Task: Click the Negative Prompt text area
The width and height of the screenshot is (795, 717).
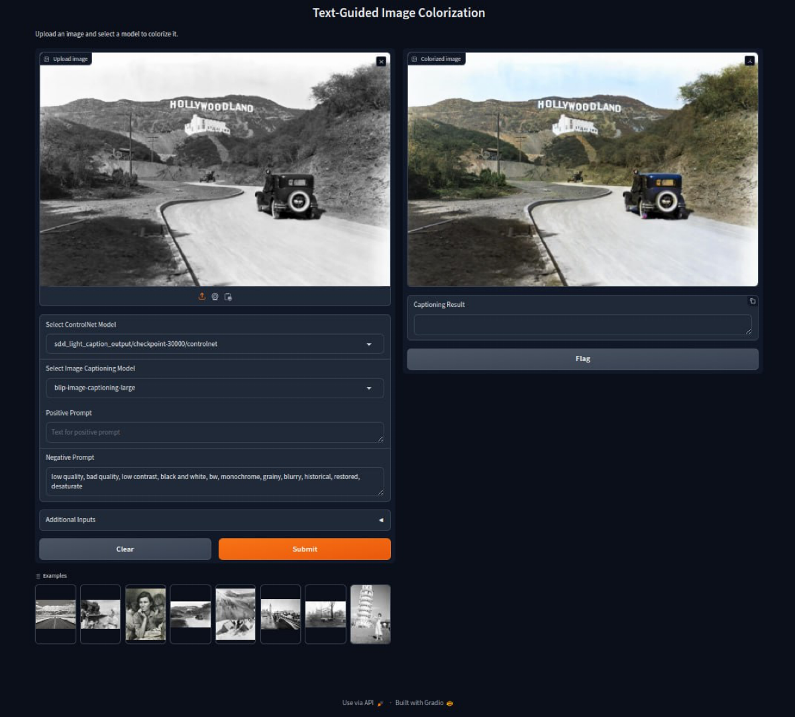Action: click(x=215, y=481)
